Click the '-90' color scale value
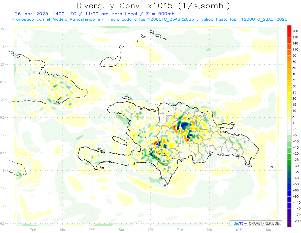This screenshot has width=301, height=233. (296, 197)
